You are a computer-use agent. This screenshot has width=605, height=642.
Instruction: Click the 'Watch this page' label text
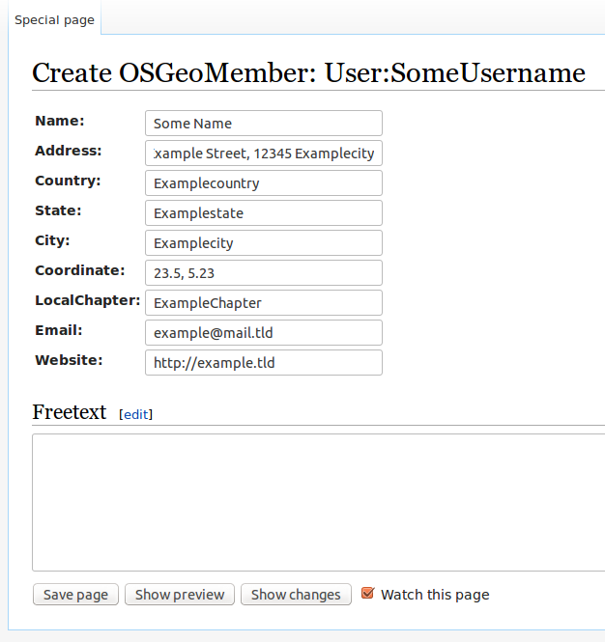pos(435,595)
